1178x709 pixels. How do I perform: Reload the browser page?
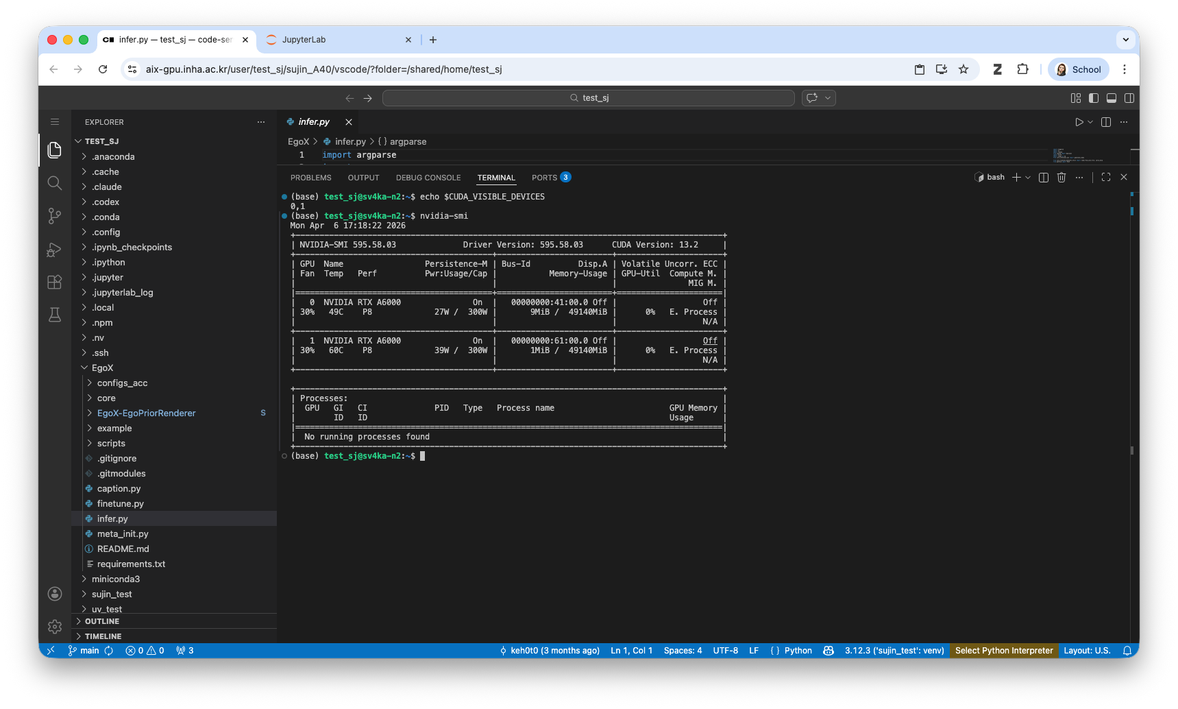[103, 69]
